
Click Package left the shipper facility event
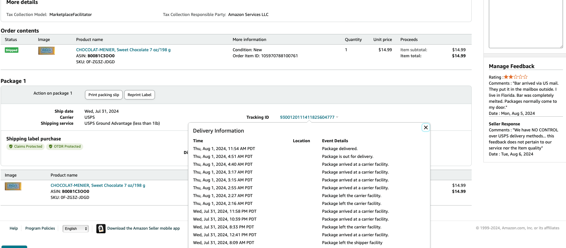352,243
